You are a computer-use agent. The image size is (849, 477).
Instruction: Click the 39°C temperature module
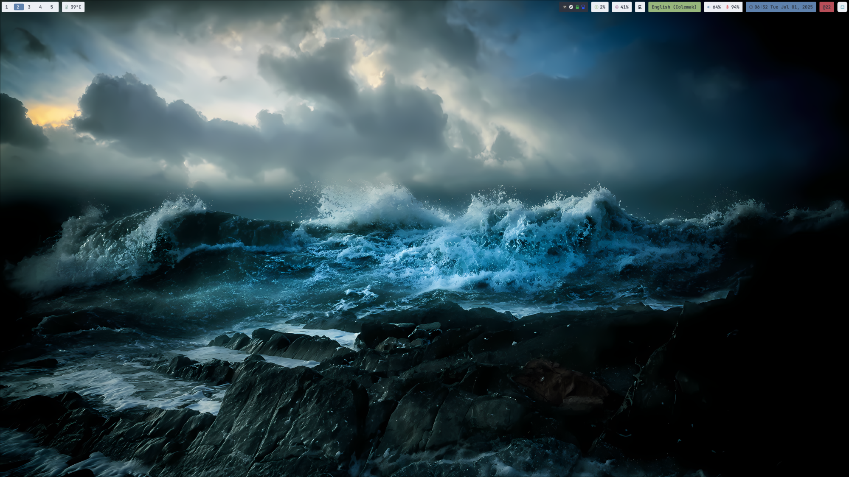[73, 7]
